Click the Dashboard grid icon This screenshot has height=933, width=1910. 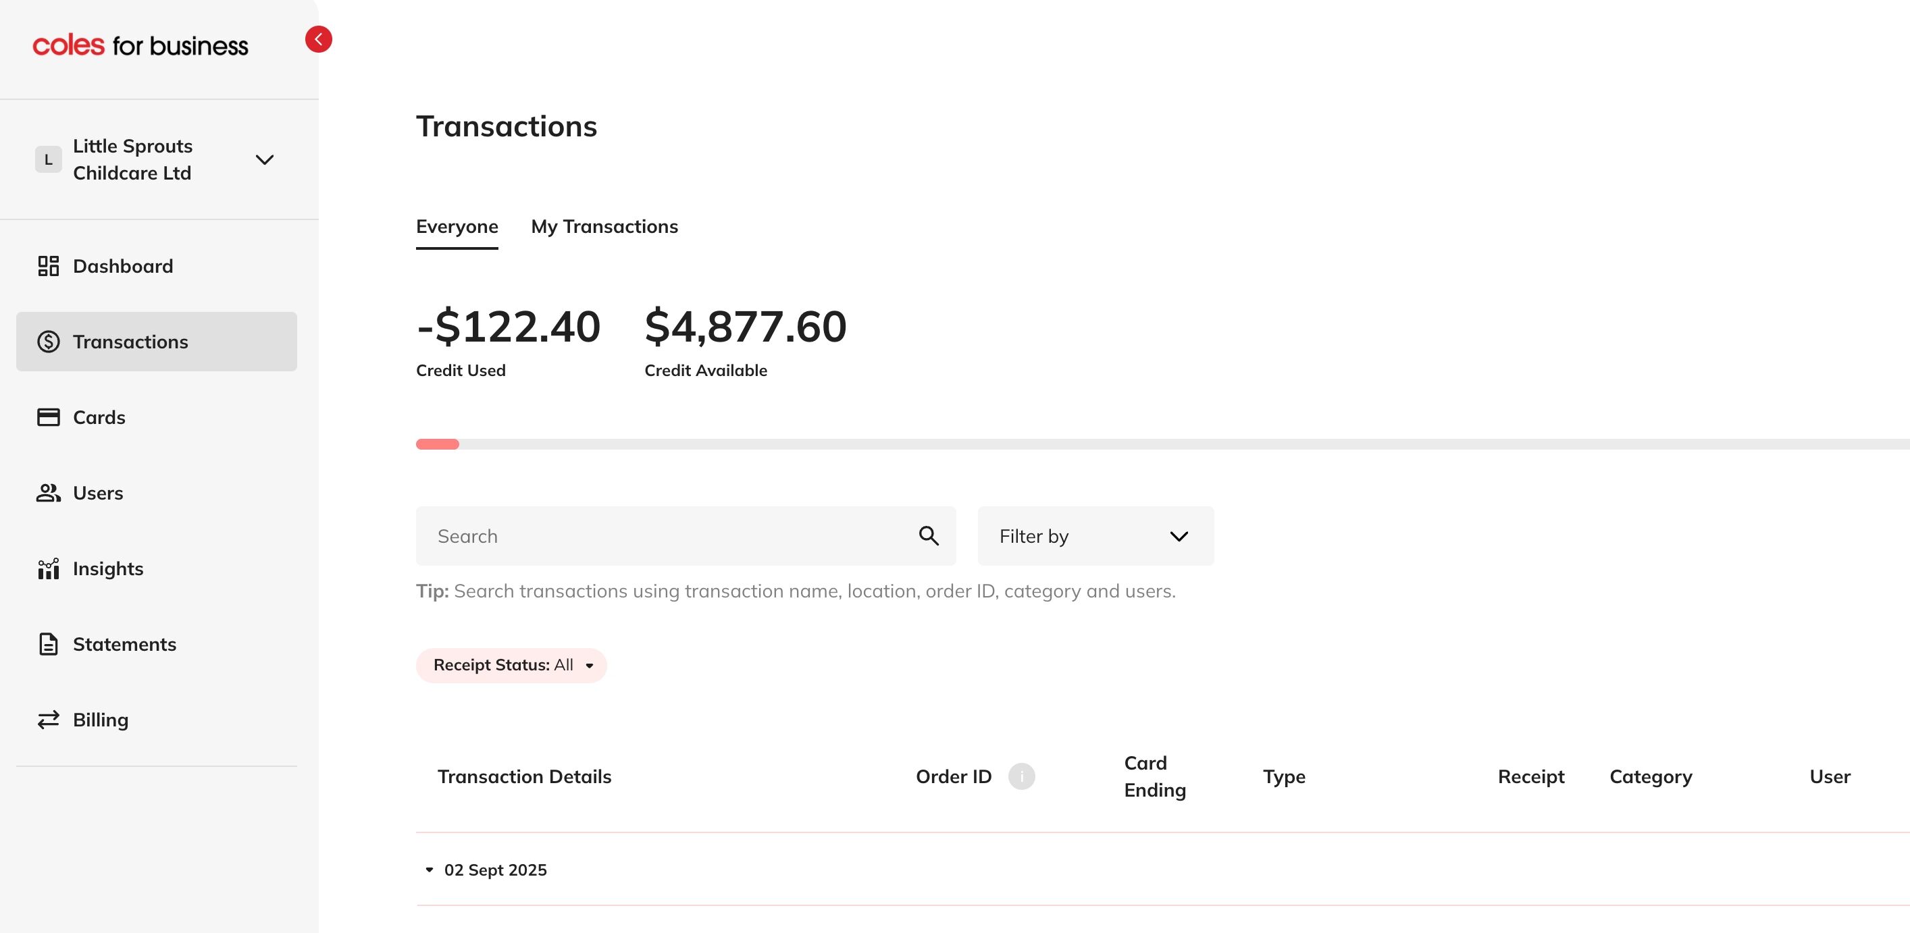tap(48, 266)
